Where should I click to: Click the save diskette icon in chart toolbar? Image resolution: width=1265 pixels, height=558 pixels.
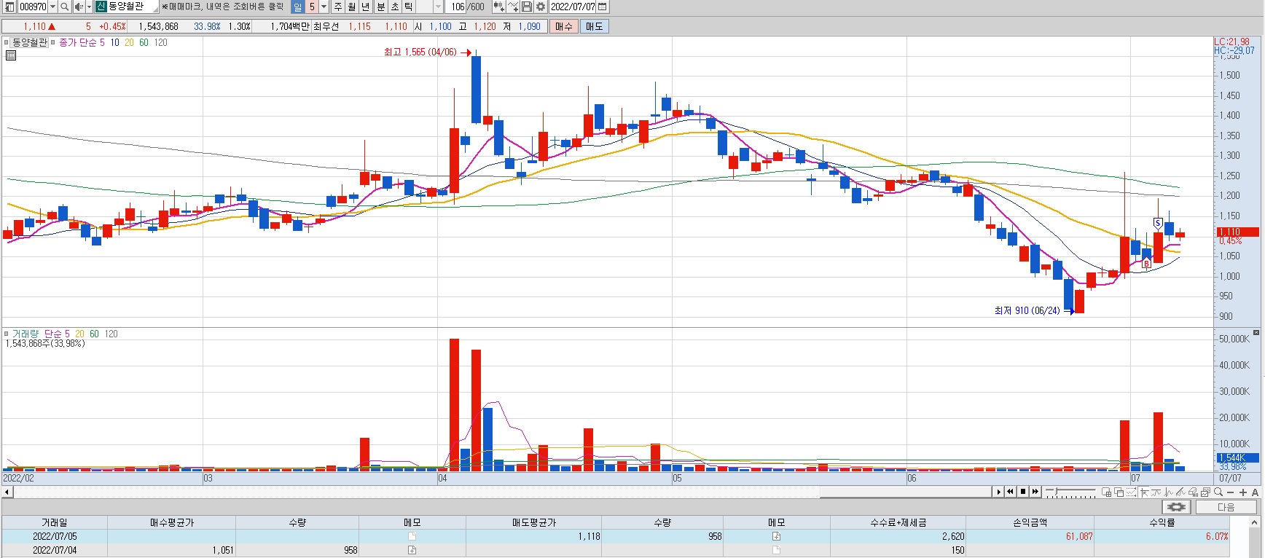pos(527,7)
